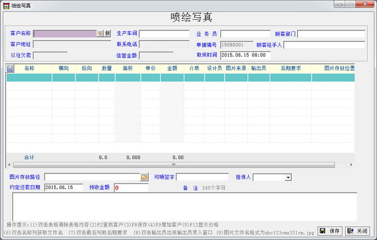Viewport: 377px width, 240px height.
Task: Click the customer lookup icon beside 客户名称
Action: pos(100,34)
